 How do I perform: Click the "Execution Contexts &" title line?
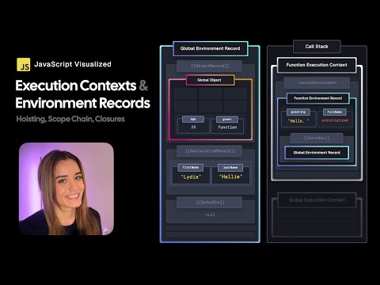pyautogui.click(x=82, y=85)
